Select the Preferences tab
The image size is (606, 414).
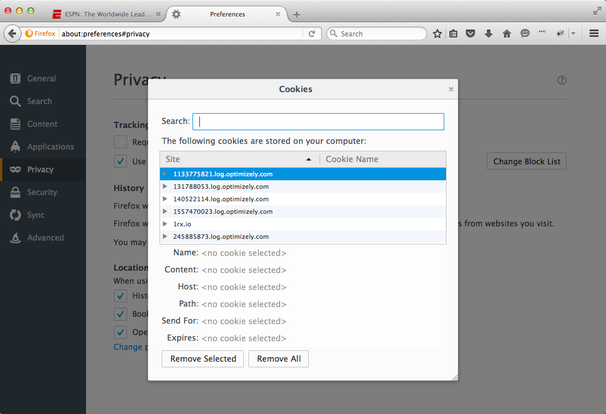coord(227,14)
